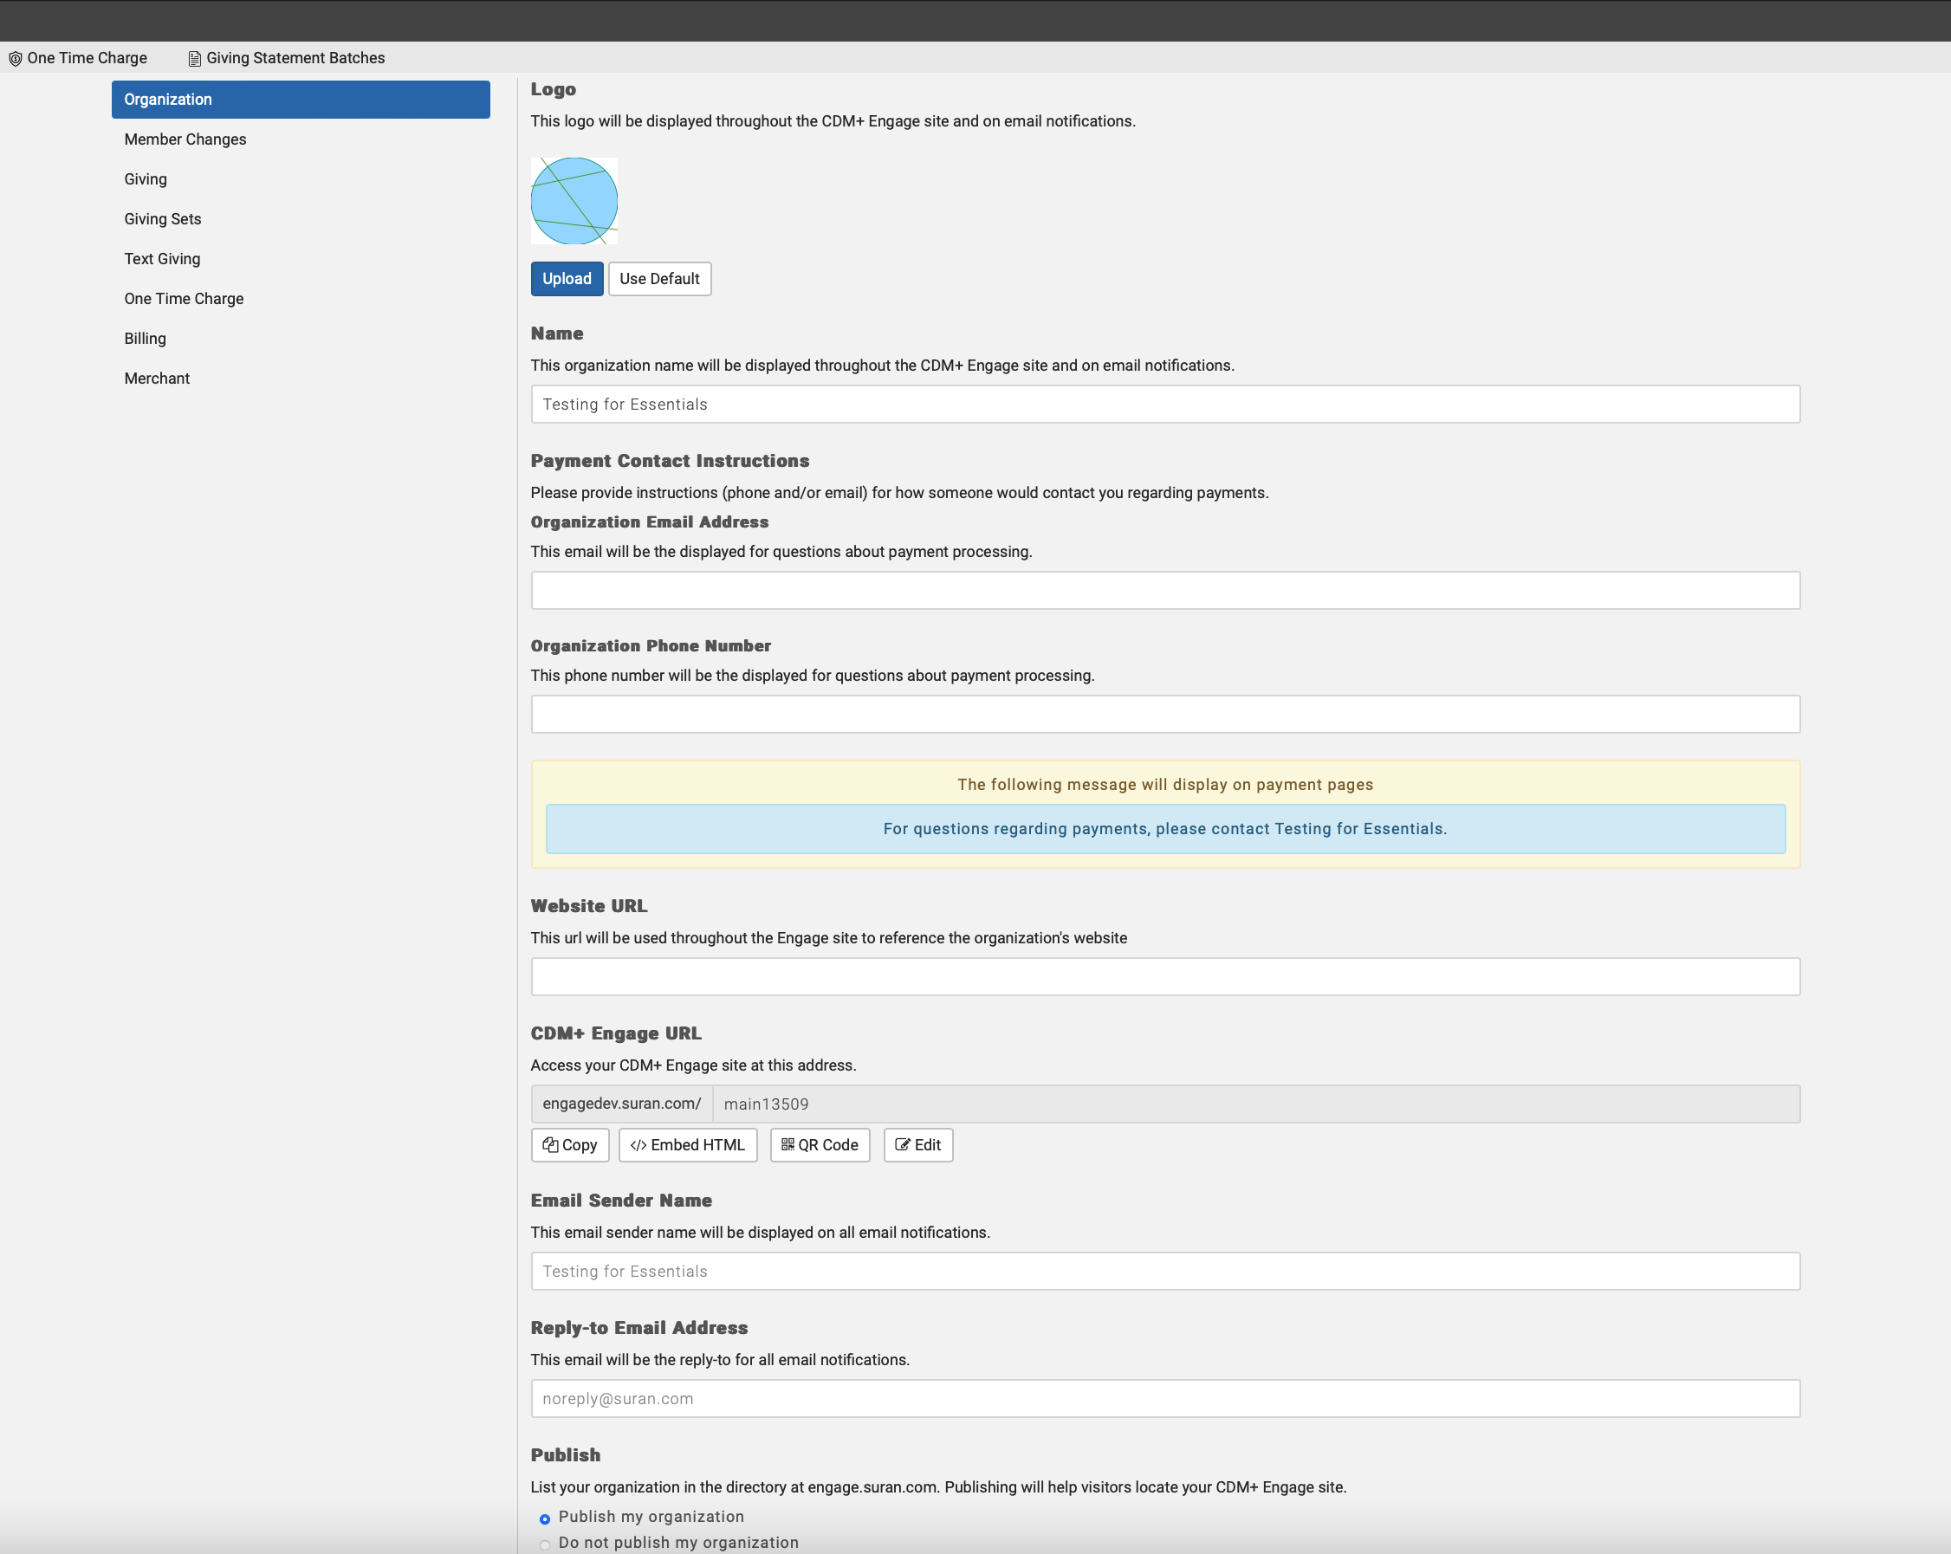Copy the CDM+ Engage URL
This screenshot has width=1951, height=1554.
[x=569, y=1144]
